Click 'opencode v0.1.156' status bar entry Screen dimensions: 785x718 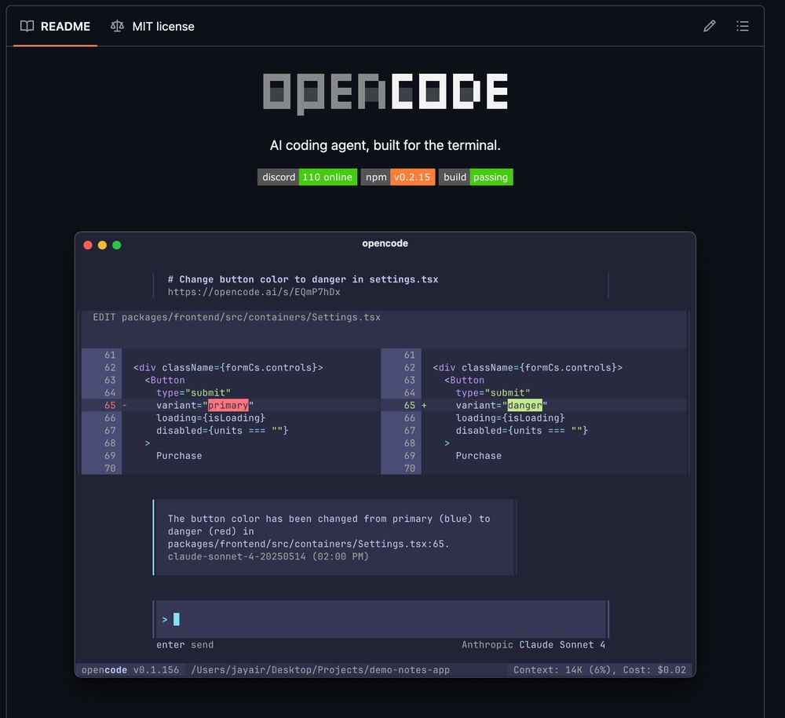click(130, 670)
